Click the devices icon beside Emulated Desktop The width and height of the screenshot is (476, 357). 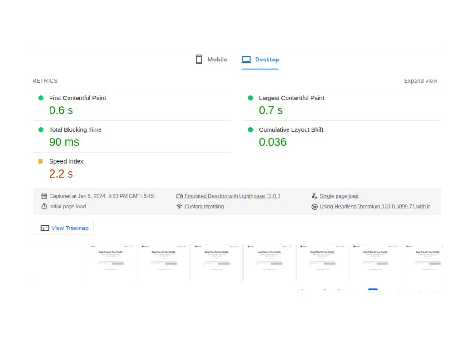[x=179, y=196]
